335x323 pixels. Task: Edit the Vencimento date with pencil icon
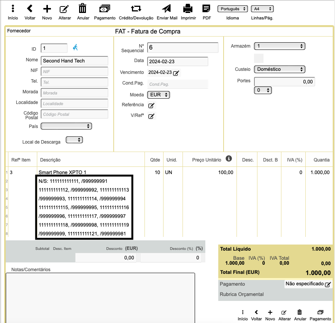[x=176, y=73]
